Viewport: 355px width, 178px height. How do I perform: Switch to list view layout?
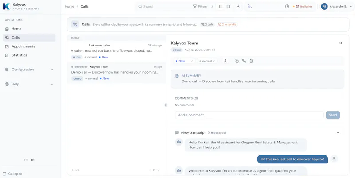click(x=221, y=6)
